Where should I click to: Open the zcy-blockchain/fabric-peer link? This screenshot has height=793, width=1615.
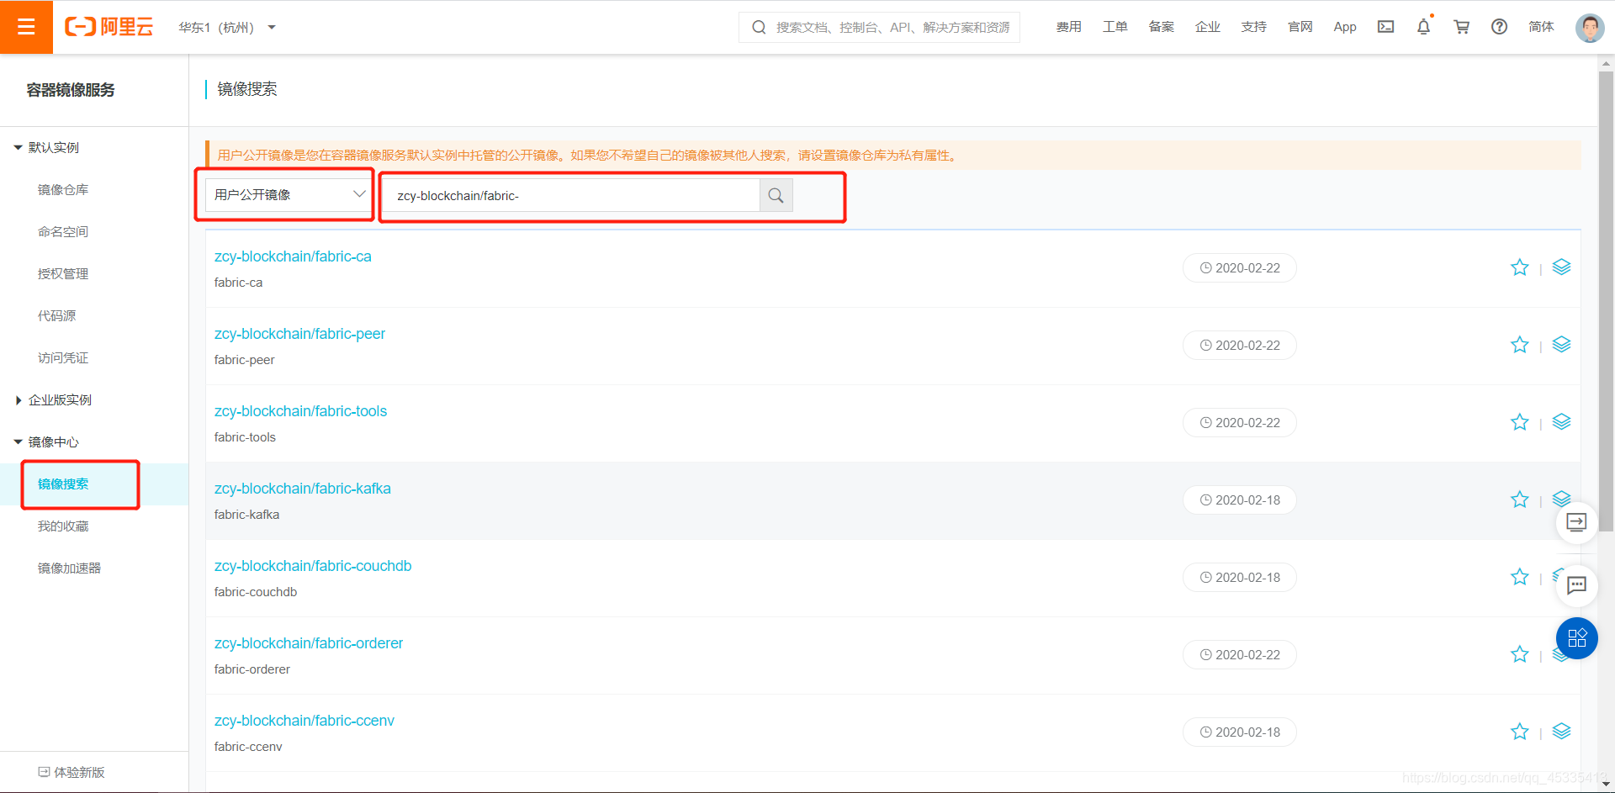[x=299, y=334]
